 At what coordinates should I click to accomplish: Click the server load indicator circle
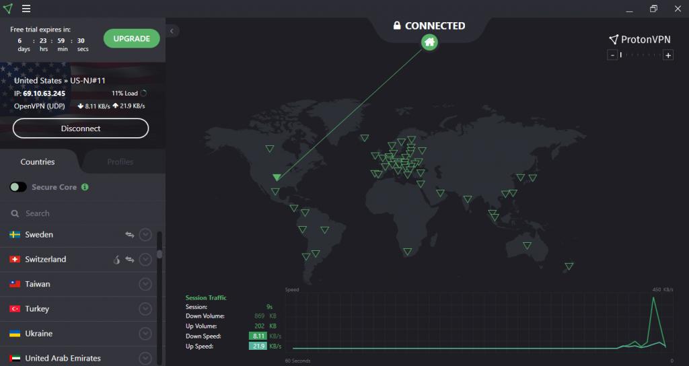143,93
